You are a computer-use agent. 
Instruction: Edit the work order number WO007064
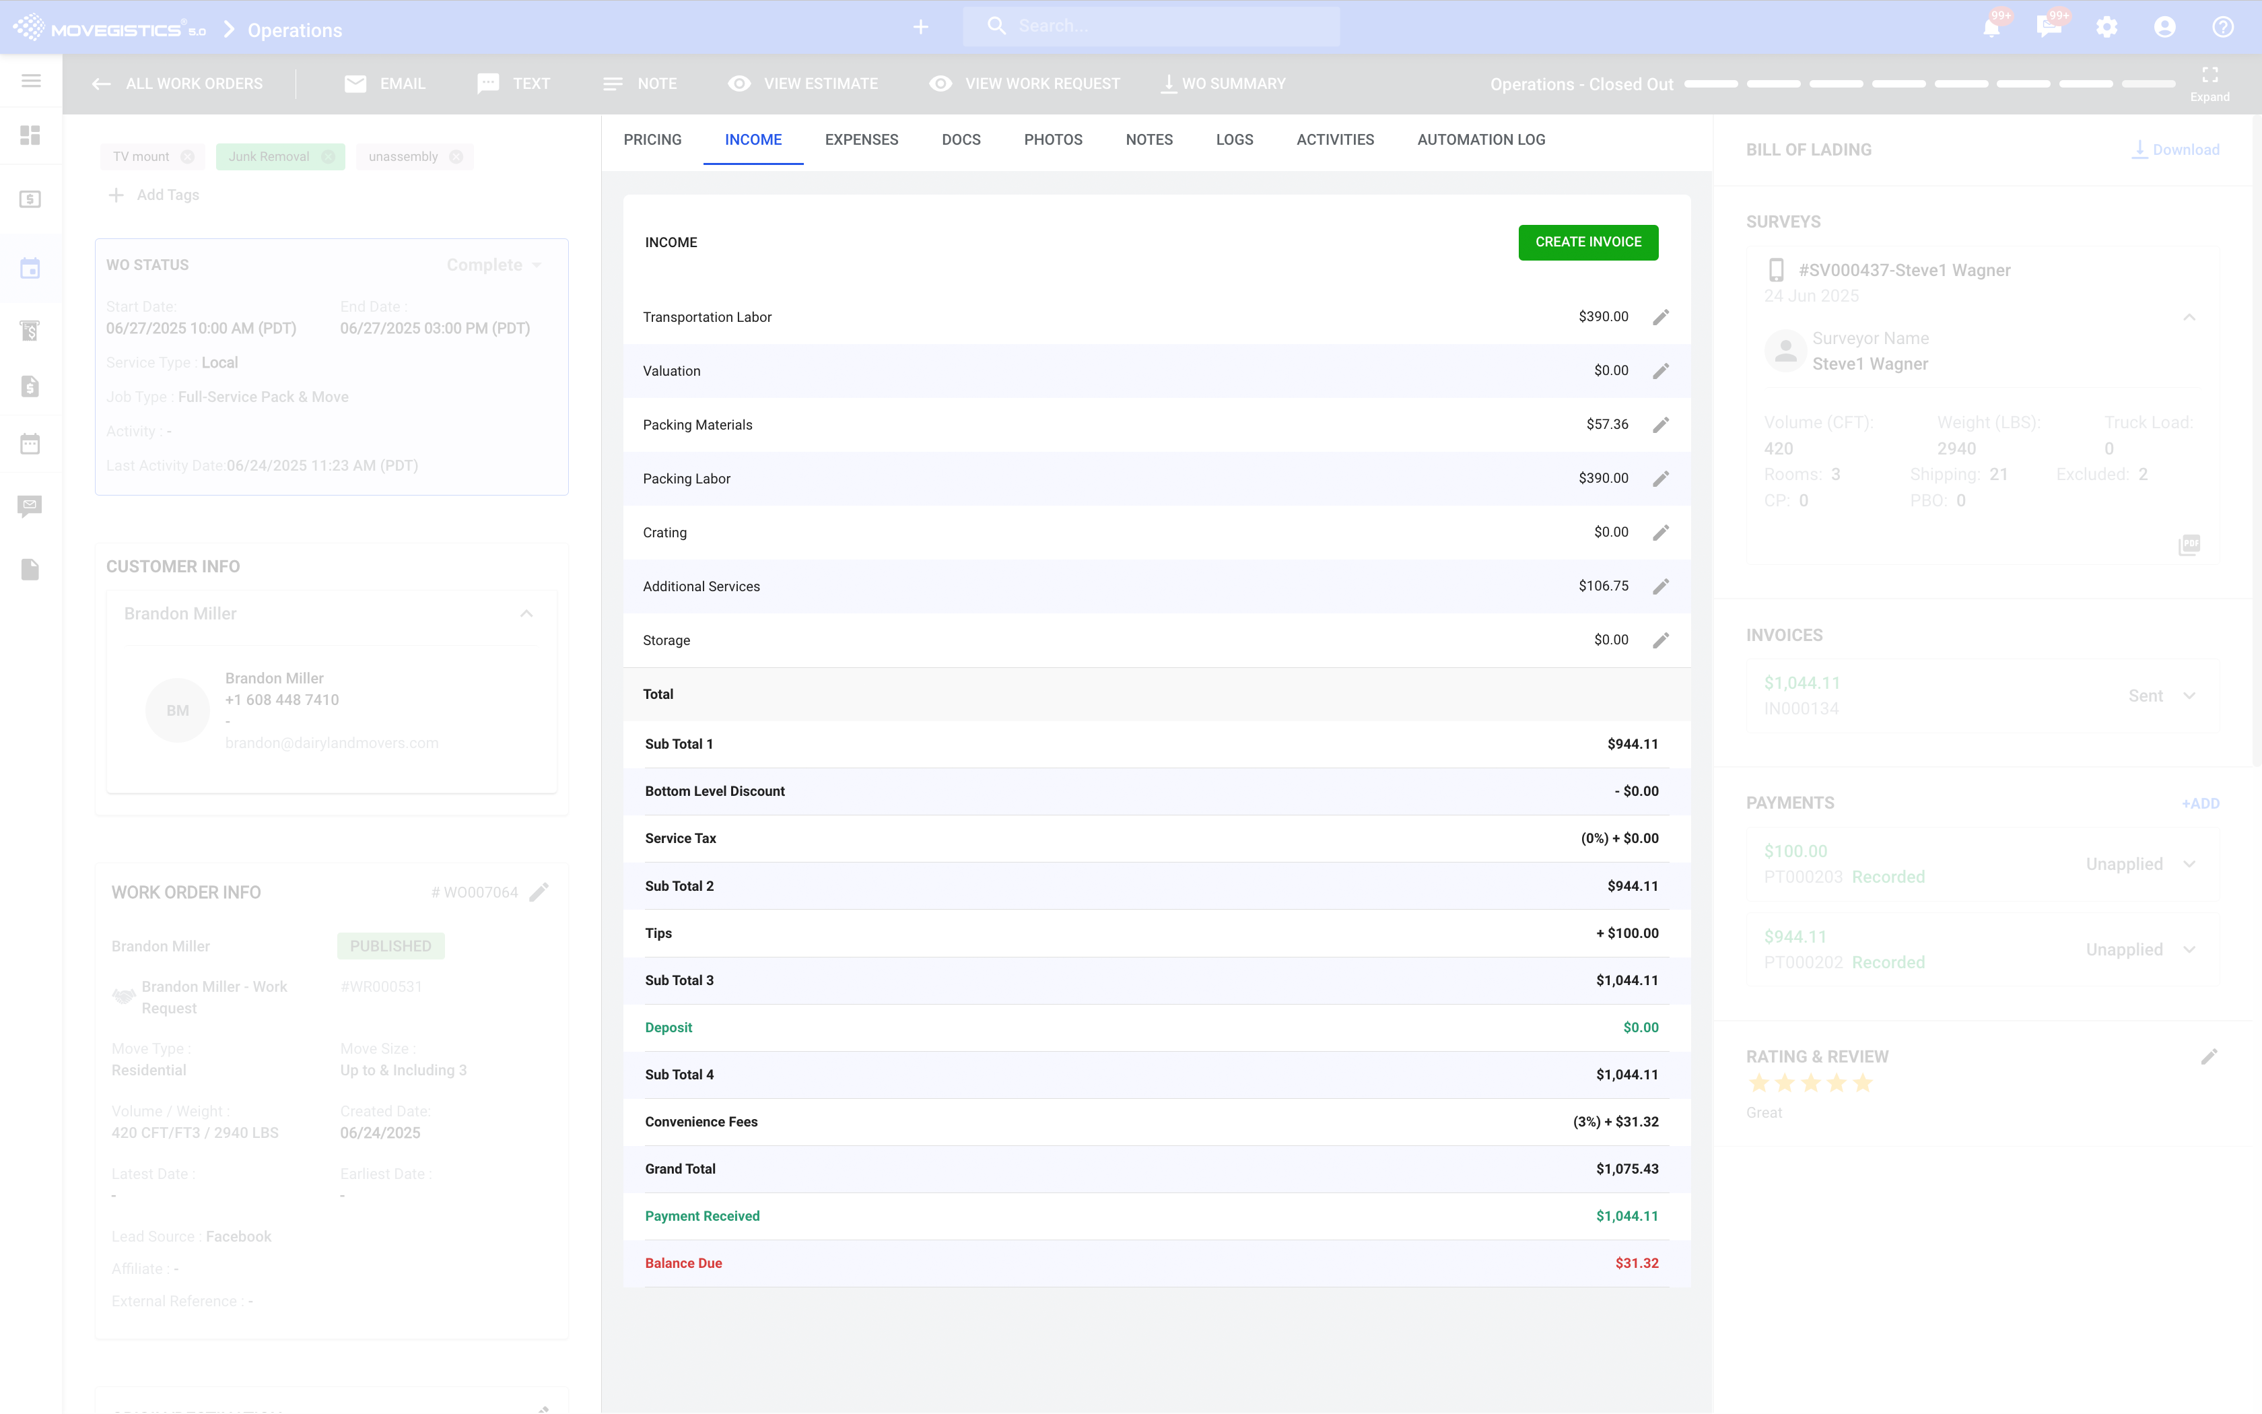pos(539,892)
